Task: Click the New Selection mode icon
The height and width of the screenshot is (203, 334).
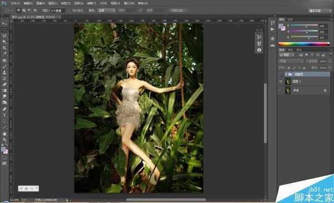Action: pyautogui.click(x=18, y=10)
